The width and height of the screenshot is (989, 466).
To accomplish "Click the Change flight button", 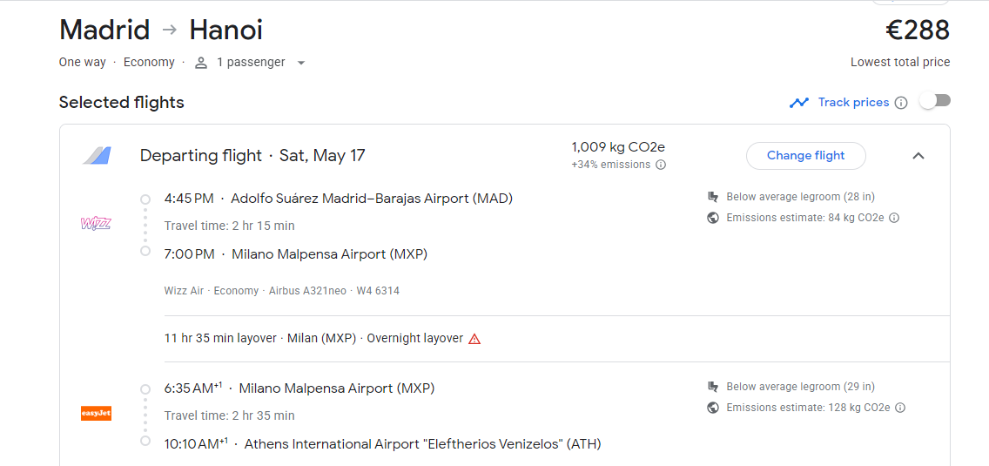I will click(x=805, y=156).
